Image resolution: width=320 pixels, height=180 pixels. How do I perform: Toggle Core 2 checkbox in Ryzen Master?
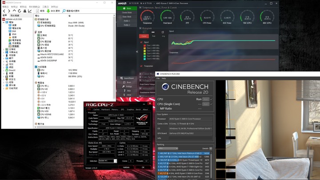click(145, 48)
